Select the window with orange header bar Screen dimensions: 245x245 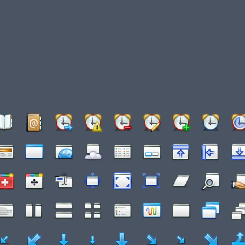pos(6,152)
